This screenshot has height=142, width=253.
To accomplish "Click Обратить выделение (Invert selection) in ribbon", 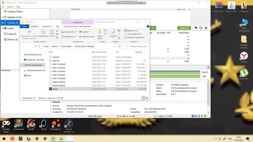I will [134, 37].
